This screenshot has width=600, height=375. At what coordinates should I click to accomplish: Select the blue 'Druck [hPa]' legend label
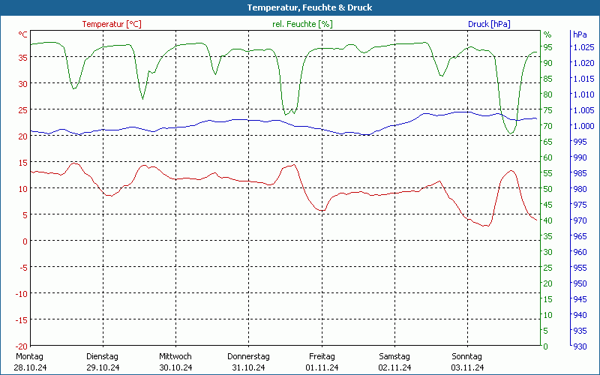tap(489, 24)
